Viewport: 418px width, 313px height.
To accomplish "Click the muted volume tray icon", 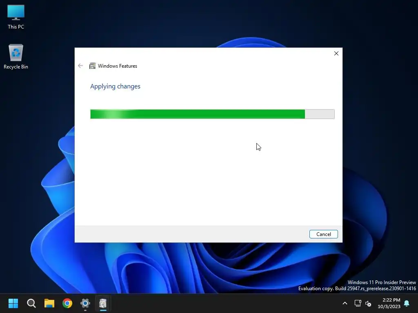I will 368,303.
